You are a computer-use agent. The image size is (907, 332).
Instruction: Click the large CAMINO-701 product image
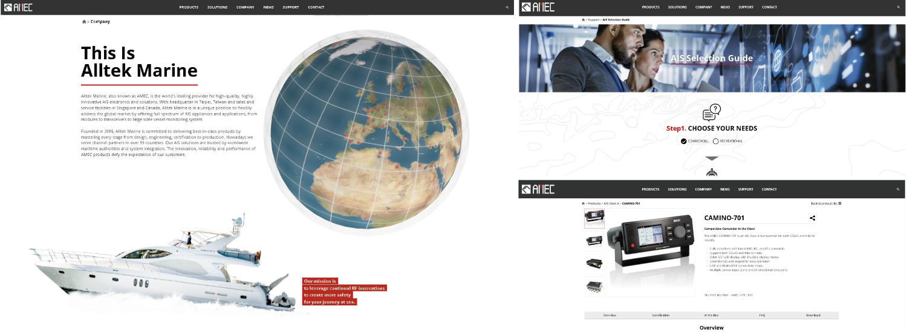[652, 253]
